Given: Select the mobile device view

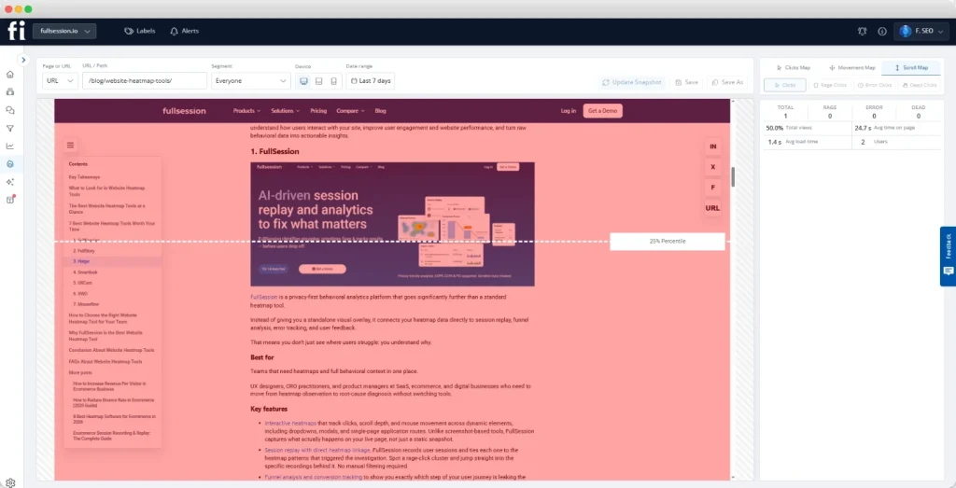Looking at the screenshot, I should coord(333,81).
